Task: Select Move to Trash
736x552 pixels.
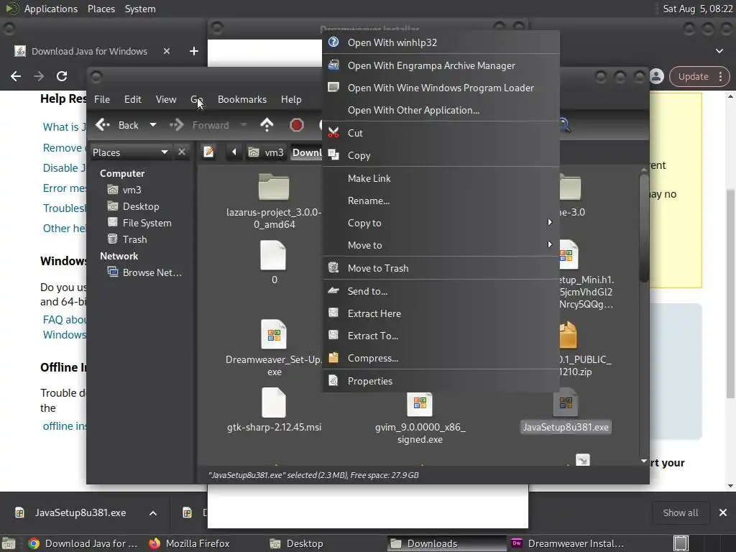Action: [x=441, y=268]
